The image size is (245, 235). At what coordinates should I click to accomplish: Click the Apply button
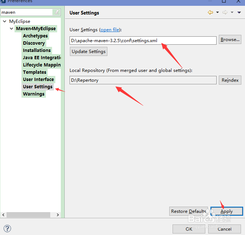click(226, 211)
